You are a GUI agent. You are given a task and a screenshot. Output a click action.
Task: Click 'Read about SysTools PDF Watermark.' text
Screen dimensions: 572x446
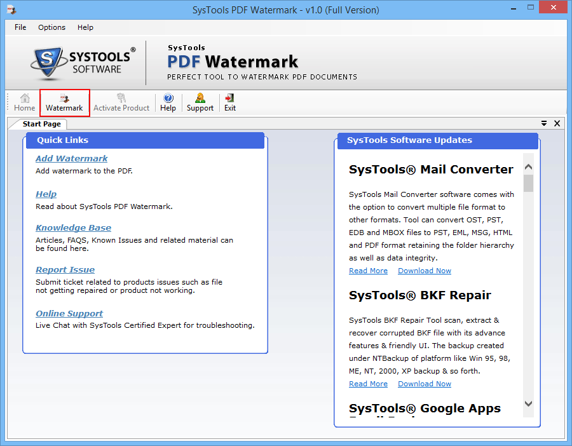pos(104,206)
